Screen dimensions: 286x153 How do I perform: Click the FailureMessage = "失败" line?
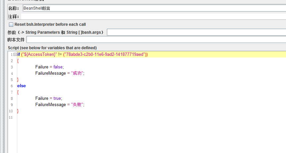60,104
